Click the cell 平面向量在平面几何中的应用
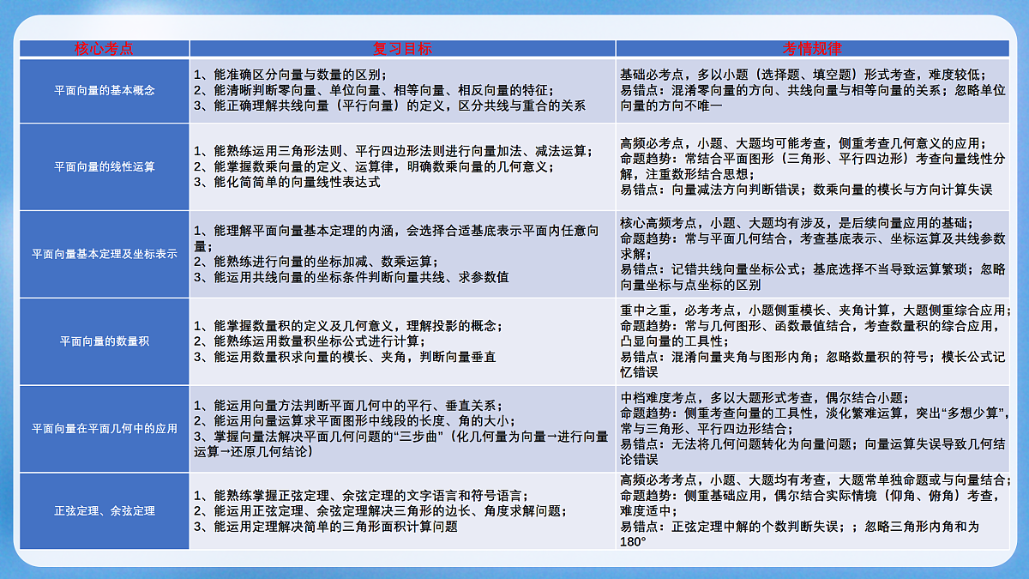Image resolution: width=1029 pixels, height=579 pixels. click(x=105, y=429)
